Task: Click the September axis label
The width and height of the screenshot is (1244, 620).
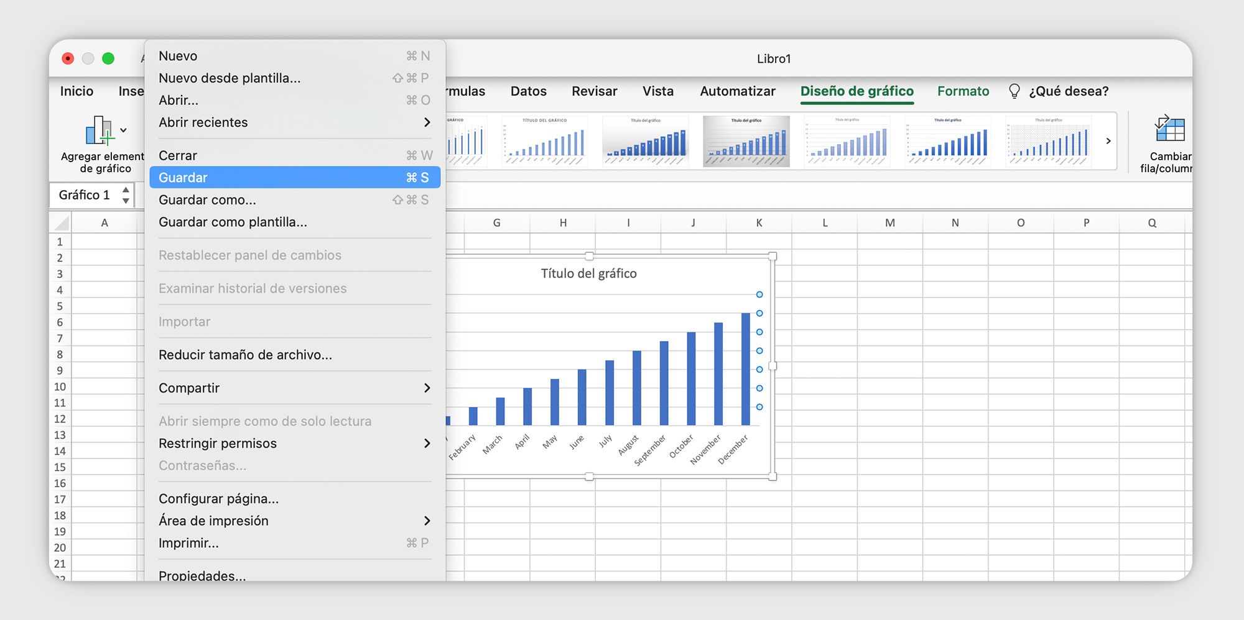Action: (x=650, y=450)
